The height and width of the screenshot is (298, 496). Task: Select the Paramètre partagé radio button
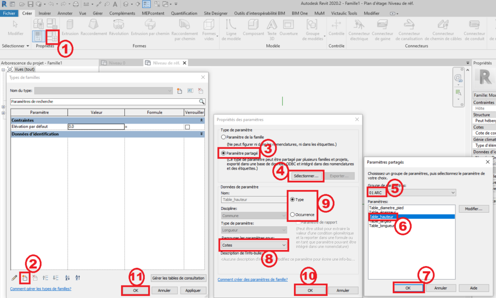click(223, 153)
